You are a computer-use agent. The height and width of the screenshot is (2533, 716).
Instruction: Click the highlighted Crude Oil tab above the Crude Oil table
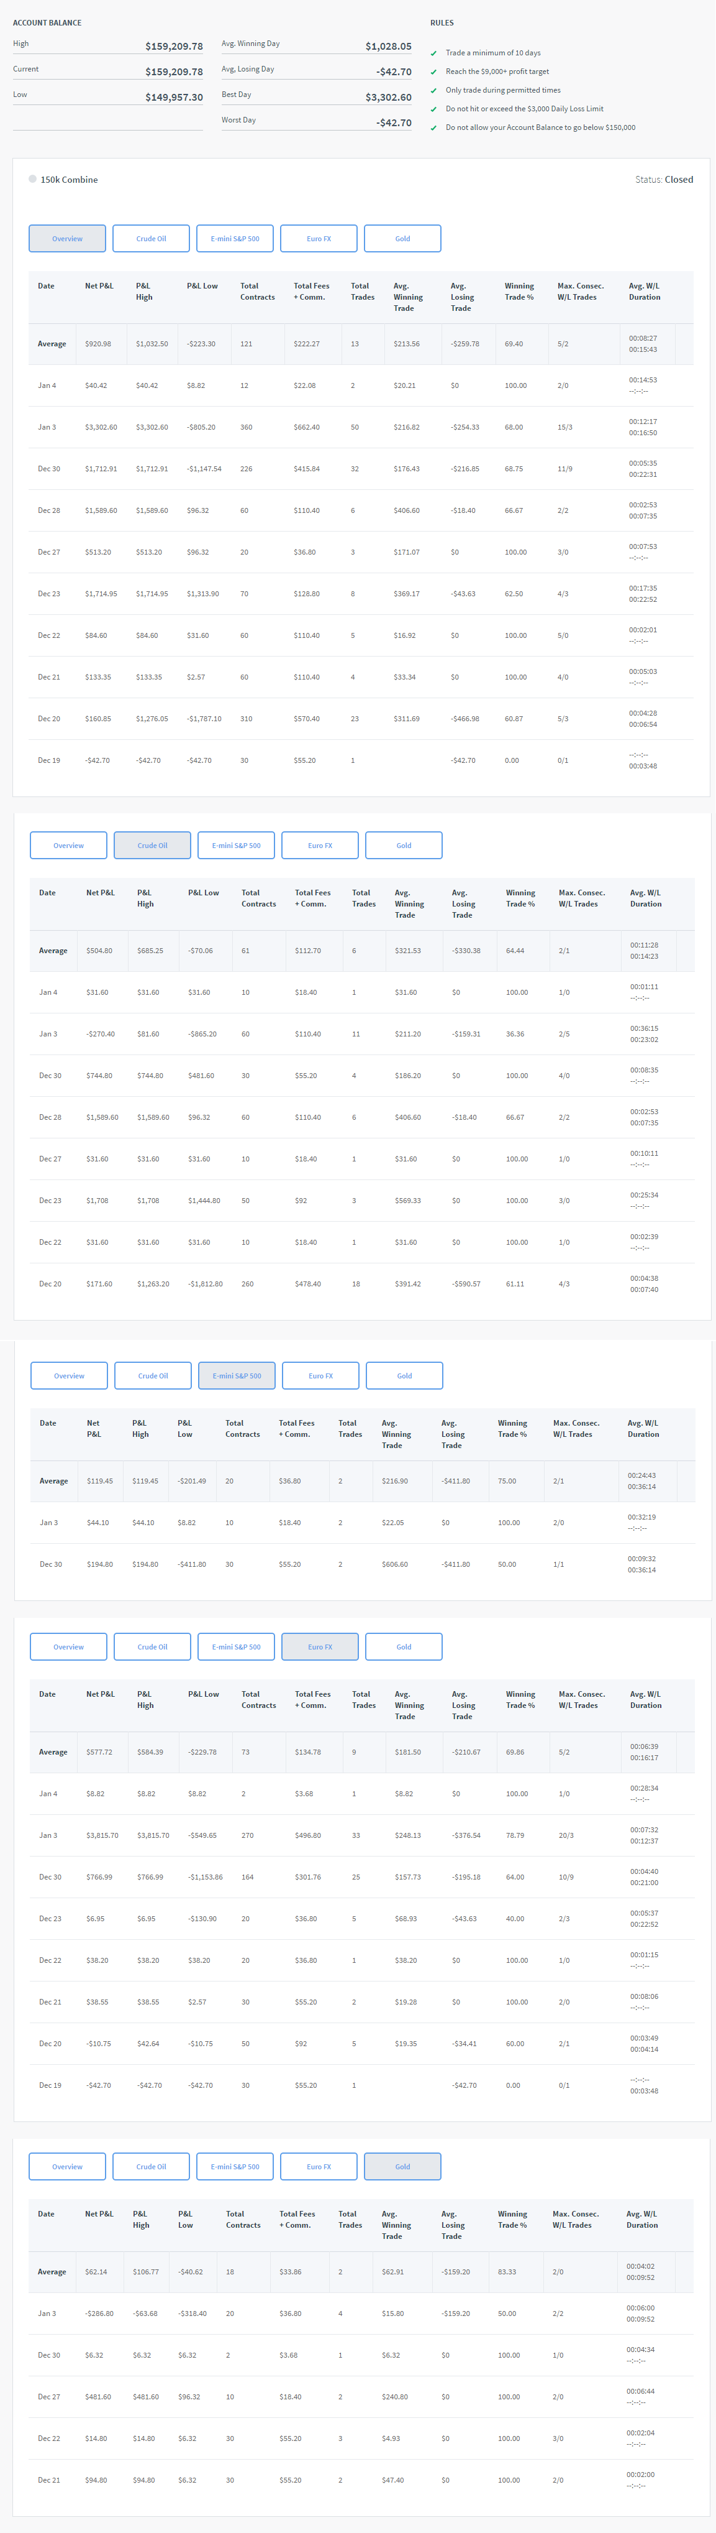152,846
